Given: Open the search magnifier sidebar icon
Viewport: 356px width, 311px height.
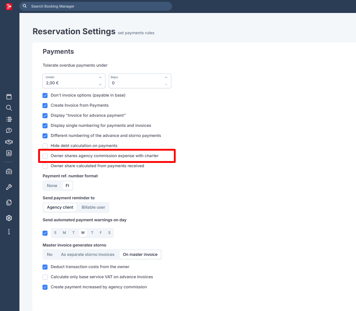Looking at the screenshot, I should click(x=9, y=108).
